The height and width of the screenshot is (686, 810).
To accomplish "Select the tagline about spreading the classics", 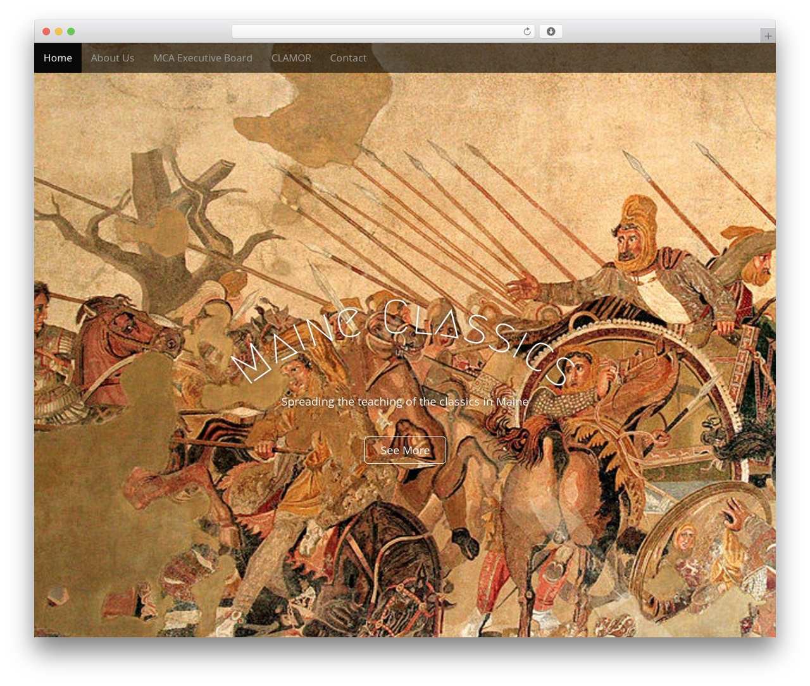I will pyautogui.click(x=405, y=401).
